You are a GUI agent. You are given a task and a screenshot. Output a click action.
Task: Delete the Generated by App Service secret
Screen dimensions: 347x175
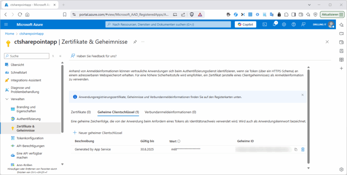click(x=303, y=149)
